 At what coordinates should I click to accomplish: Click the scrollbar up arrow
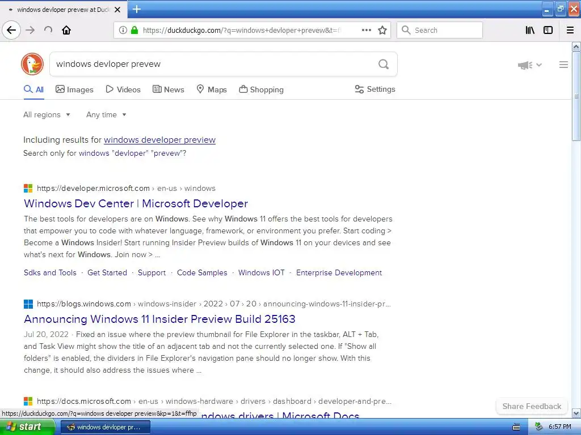[x=576, y=46]
